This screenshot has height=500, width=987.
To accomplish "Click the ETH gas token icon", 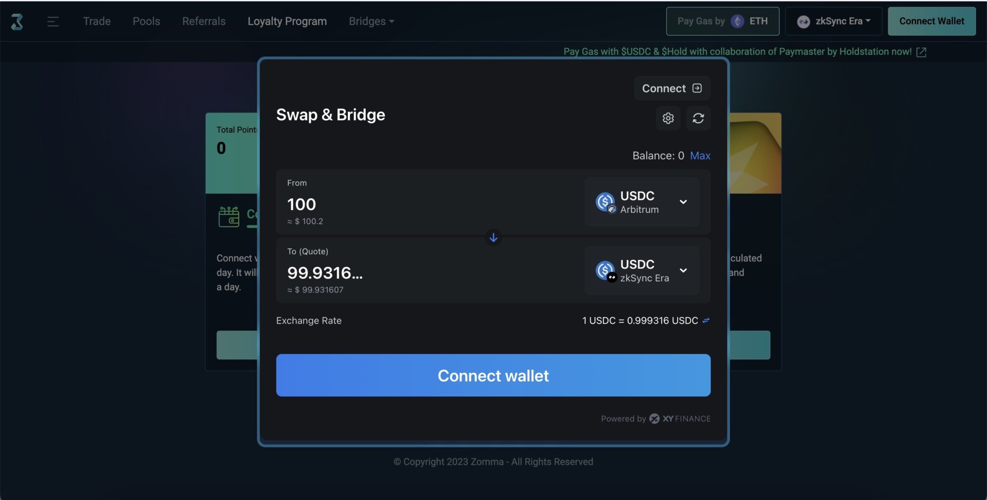I will point(737,21).
